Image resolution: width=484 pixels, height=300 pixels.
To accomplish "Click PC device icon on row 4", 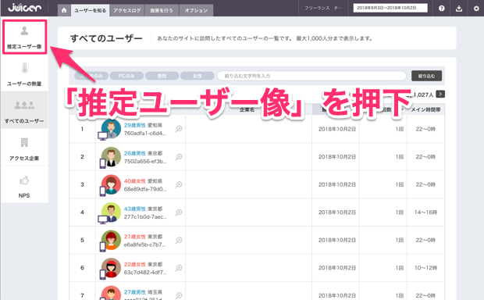I will coord(102,220).
